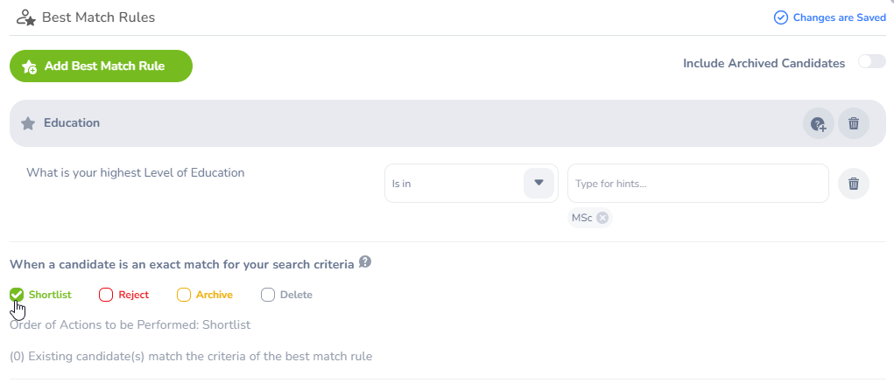Delete the highest Level of Education question row
The width and height of the screenshot is (894, 390).
click(854, 184)
